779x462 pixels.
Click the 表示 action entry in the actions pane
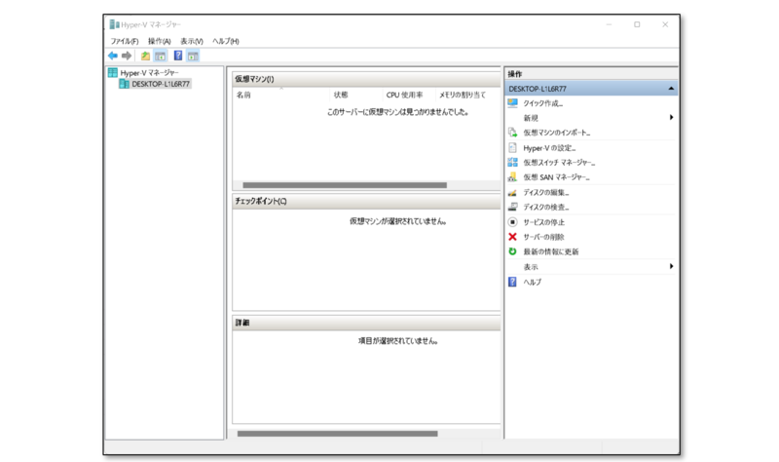(531, 267)
